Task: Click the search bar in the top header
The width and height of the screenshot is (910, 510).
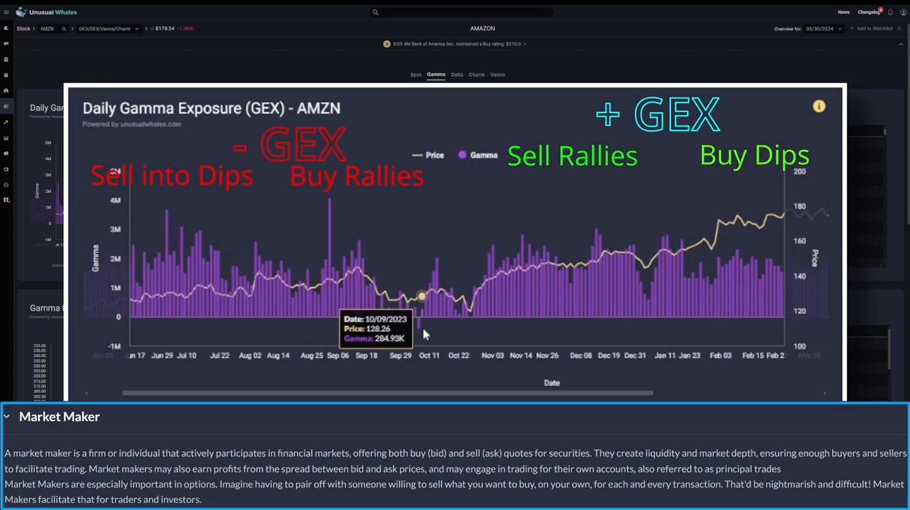Action: point(461,12)
